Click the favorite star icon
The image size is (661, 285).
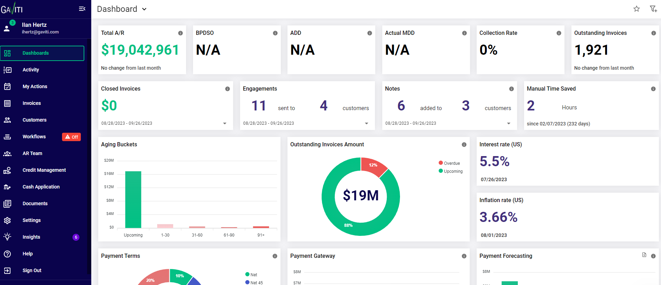point(636,9)
